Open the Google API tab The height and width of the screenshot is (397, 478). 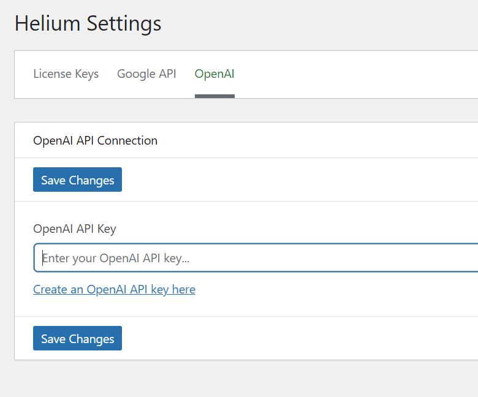coord(146,74)
